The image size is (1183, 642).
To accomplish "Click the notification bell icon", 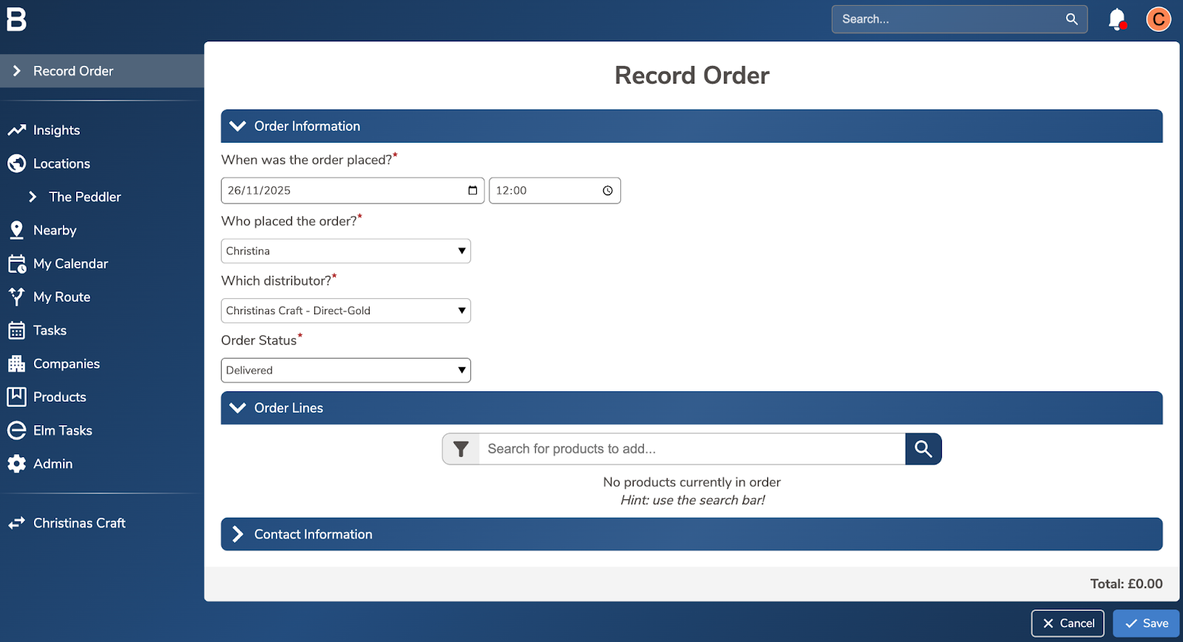I will coord(1116,19).
